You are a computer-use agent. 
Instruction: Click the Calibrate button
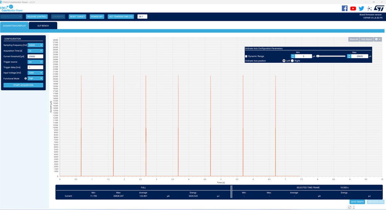[x=58, y=17]
